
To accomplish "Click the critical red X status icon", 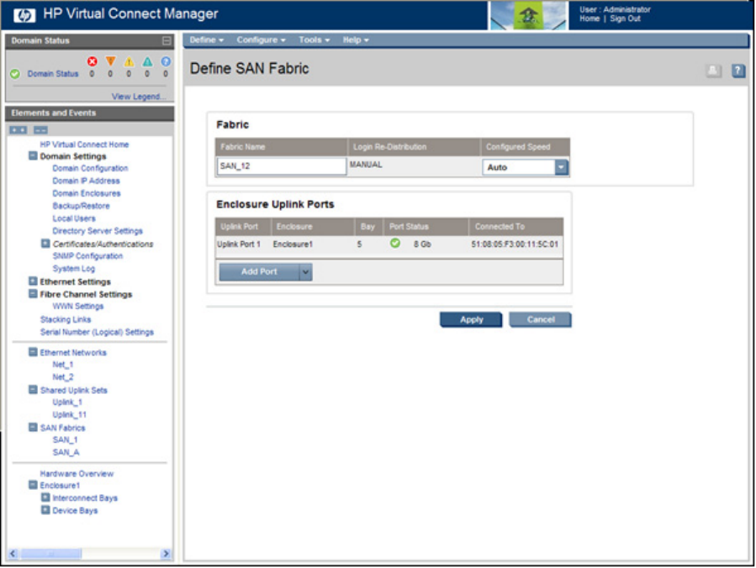I will click(x=93, y=61).
